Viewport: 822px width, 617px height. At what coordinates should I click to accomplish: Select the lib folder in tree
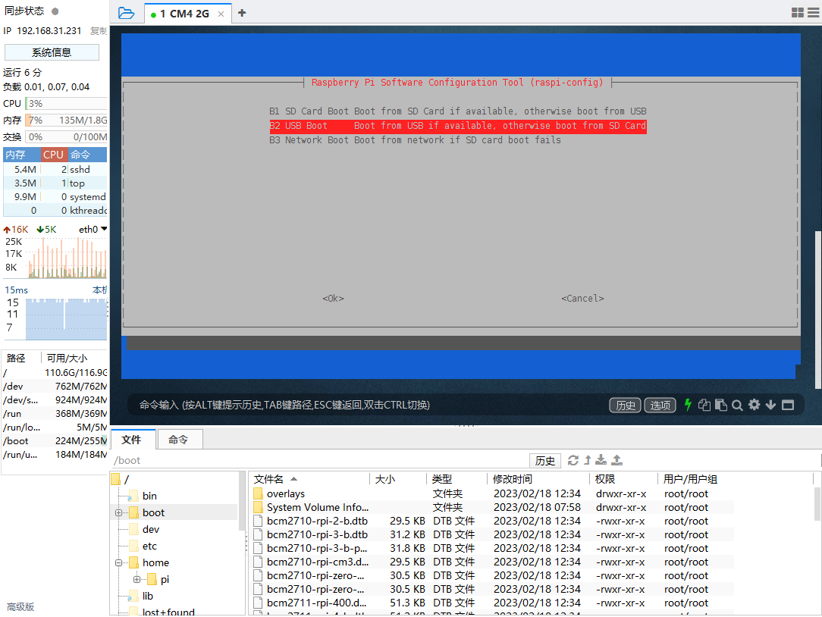[x=147, y=596]
